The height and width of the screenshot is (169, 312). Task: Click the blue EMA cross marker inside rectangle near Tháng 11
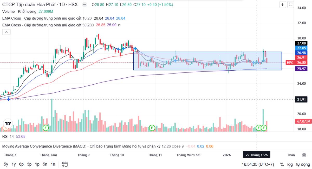[175, 60]
